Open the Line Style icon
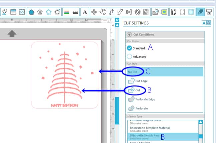This screenshot has width=216, height=143. 75,12
